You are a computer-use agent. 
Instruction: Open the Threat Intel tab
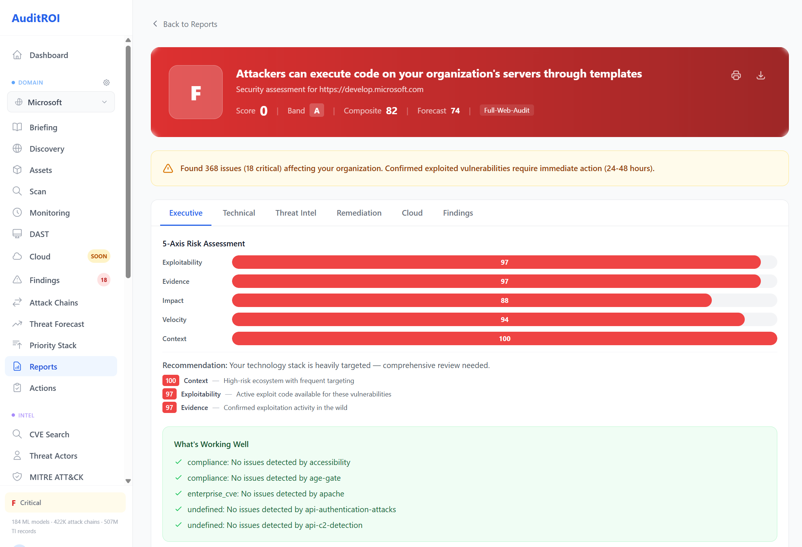tap(296, 213)
